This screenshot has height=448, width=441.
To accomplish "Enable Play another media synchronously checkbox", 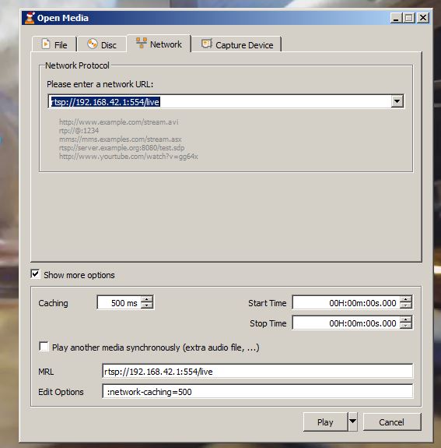I will (x=44, y=346).
